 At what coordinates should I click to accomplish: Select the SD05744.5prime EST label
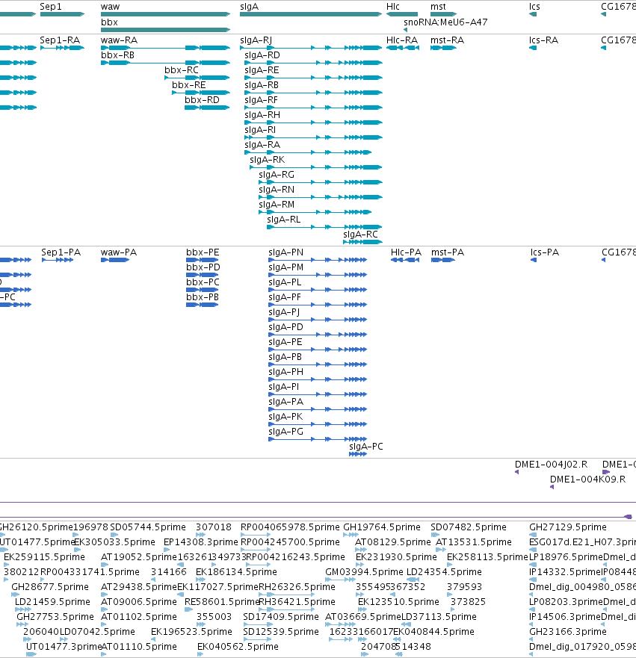coord(148,527)
